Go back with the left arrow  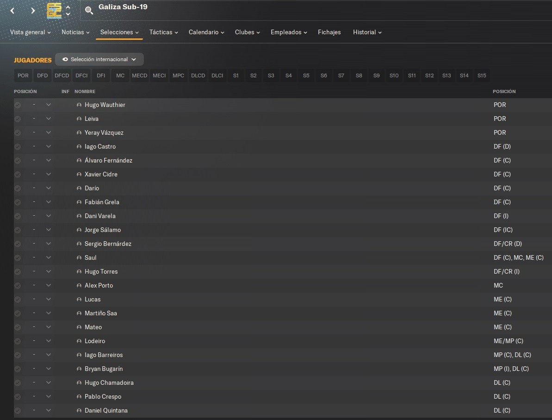pos(12,11)
